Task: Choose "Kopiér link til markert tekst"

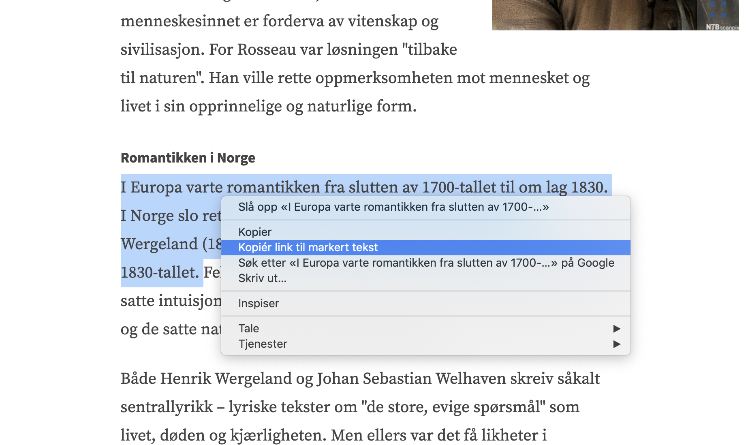Action: point(308,247)
